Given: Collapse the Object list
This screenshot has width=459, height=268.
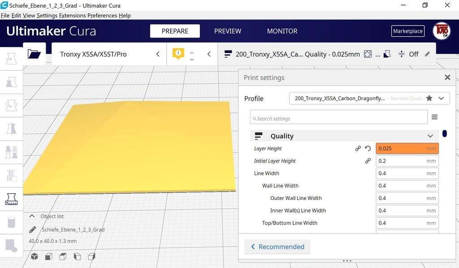Looking at the screenshot, I should click(32, 216).
